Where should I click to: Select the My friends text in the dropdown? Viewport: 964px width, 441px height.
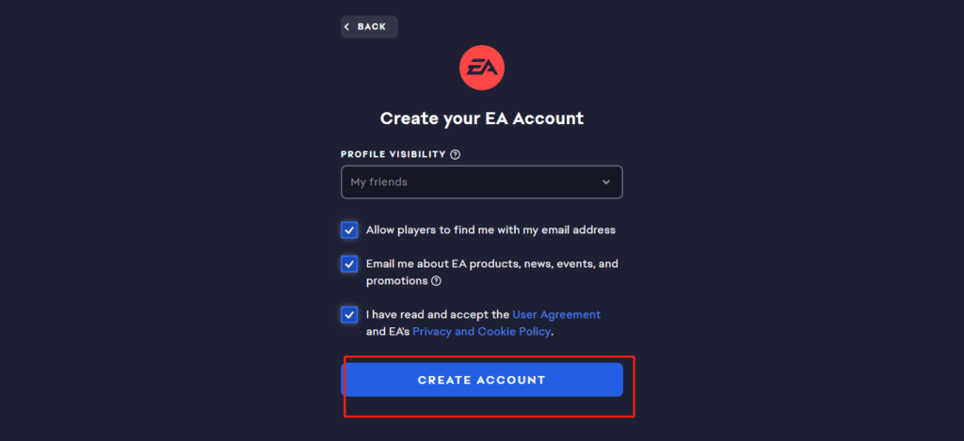click(x=378, y=182)
